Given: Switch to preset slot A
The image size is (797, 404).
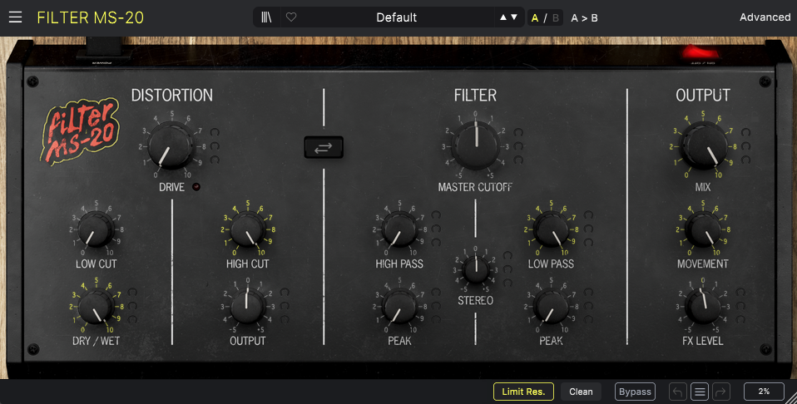Looking at the screenshot, I should [x=535, y=18].
